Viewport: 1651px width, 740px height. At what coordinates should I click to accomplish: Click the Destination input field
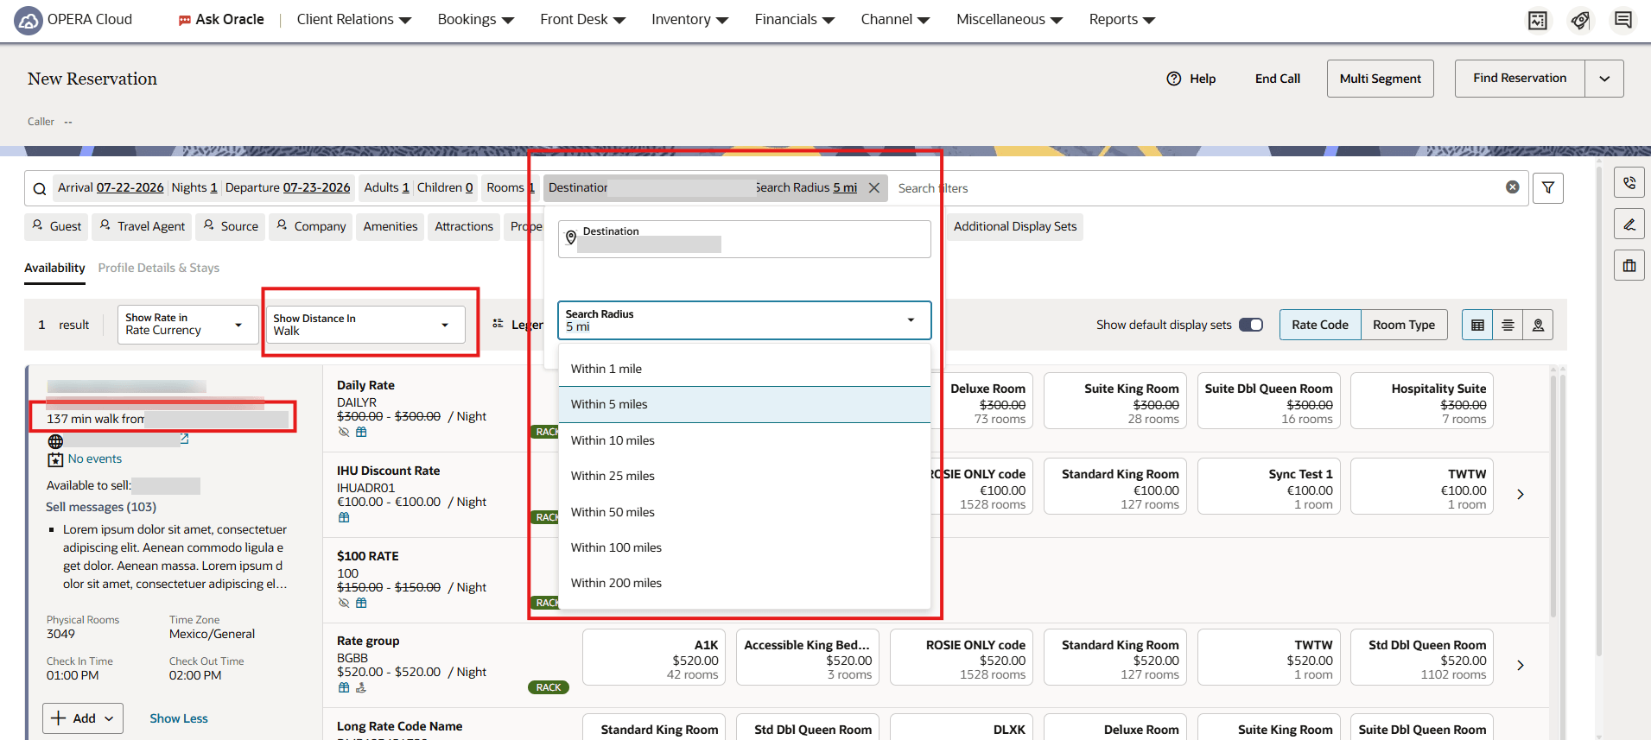pyautogui.click(x=744, y=239)
